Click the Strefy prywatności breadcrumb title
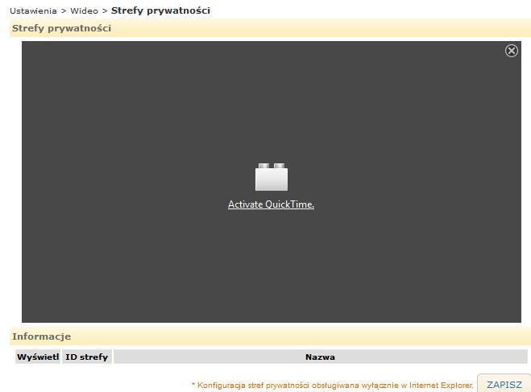This screenshot has width=531, height=392. pyautogui.click(x=160, y=10)
